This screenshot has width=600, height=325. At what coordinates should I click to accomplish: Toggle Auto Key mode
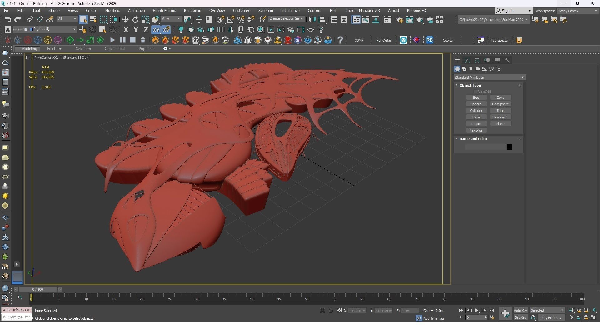coord(521,311)
